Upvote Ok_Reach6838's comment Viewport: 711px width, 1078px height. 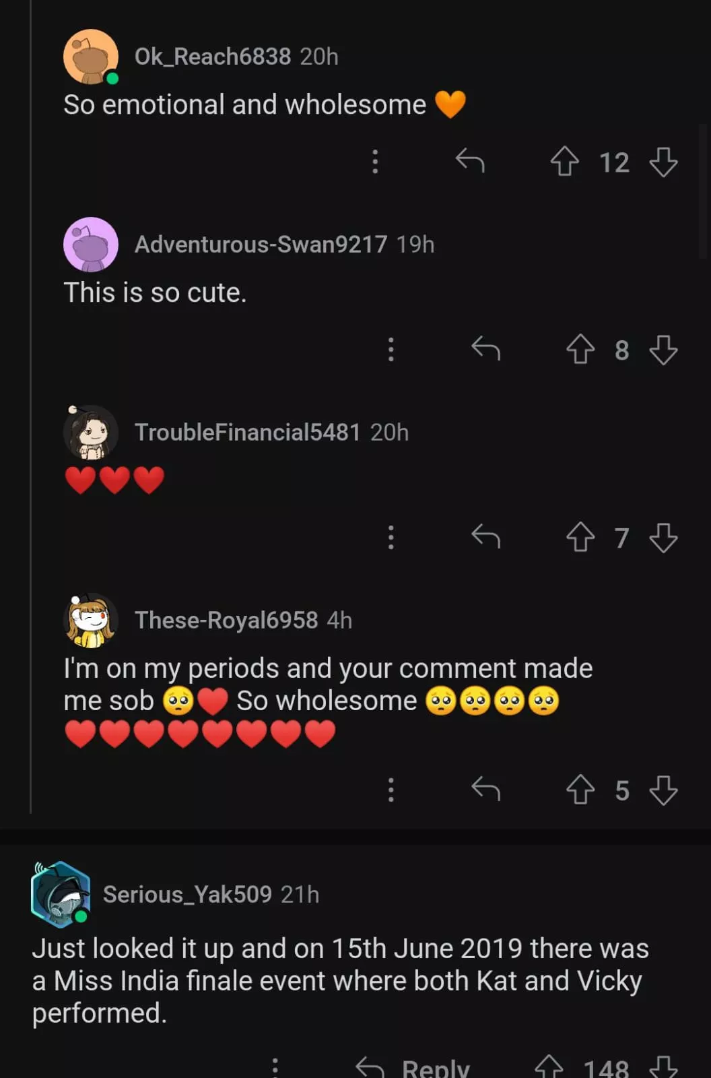[564, 162]
